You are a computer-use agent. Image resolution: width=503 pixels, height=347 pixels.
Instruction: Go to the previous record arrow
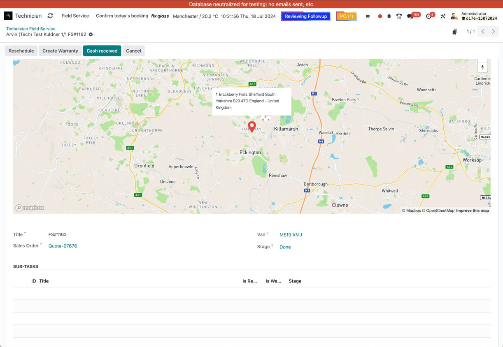tap(483, 32)
